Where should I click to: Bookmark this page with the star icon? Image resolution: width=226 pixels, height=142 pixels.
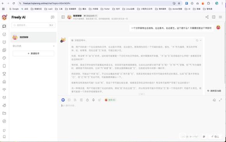tap(179, 3)
